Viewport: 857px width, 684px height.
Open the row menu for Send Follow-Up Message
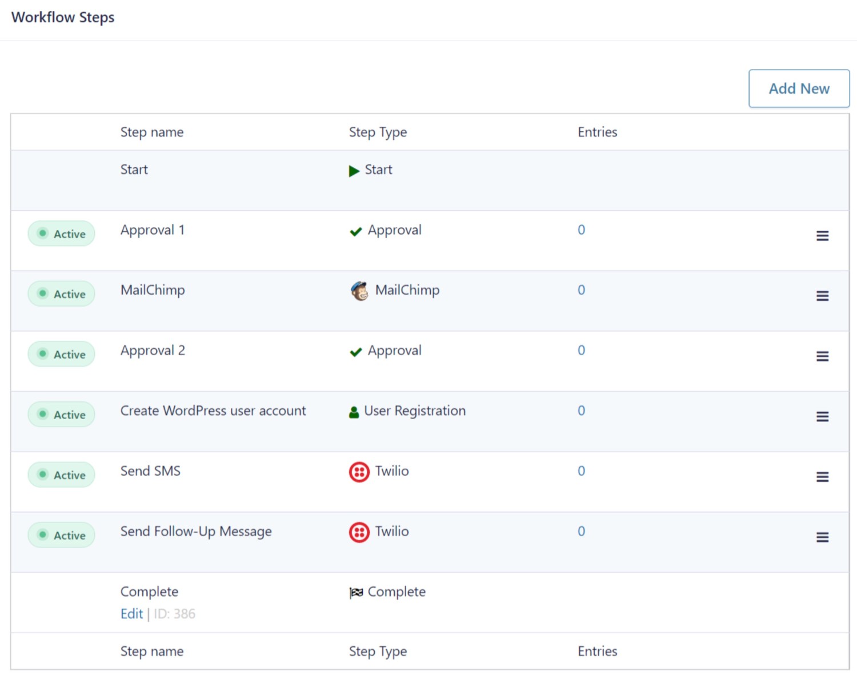[x=822, y=537]
